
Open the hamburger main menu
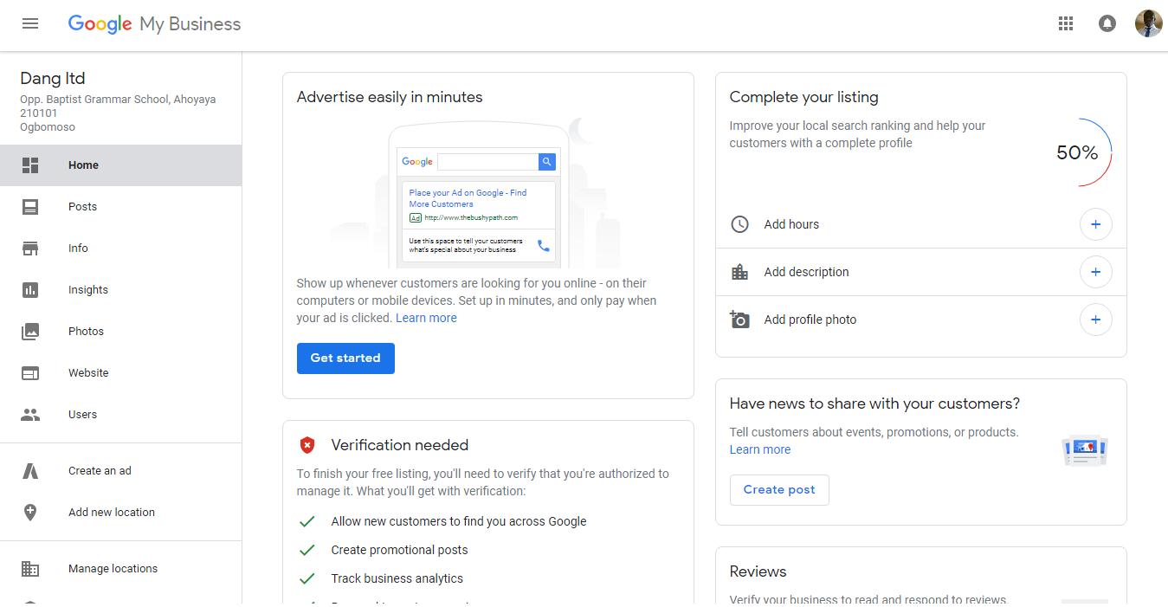point(30,24)
